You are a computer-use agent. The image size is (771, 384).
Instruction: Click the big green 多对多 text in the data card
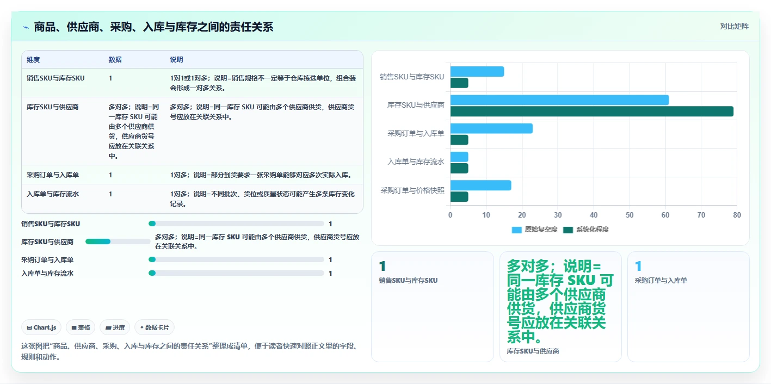(x=560, y=302)
